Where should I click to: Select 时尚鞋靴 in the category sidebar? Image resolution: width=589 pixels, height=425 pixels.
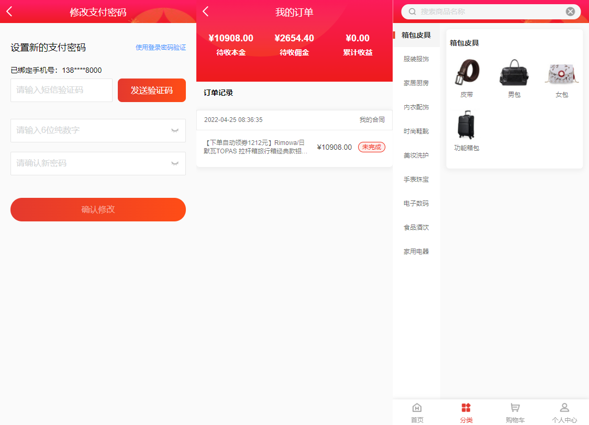pos(416,131)
